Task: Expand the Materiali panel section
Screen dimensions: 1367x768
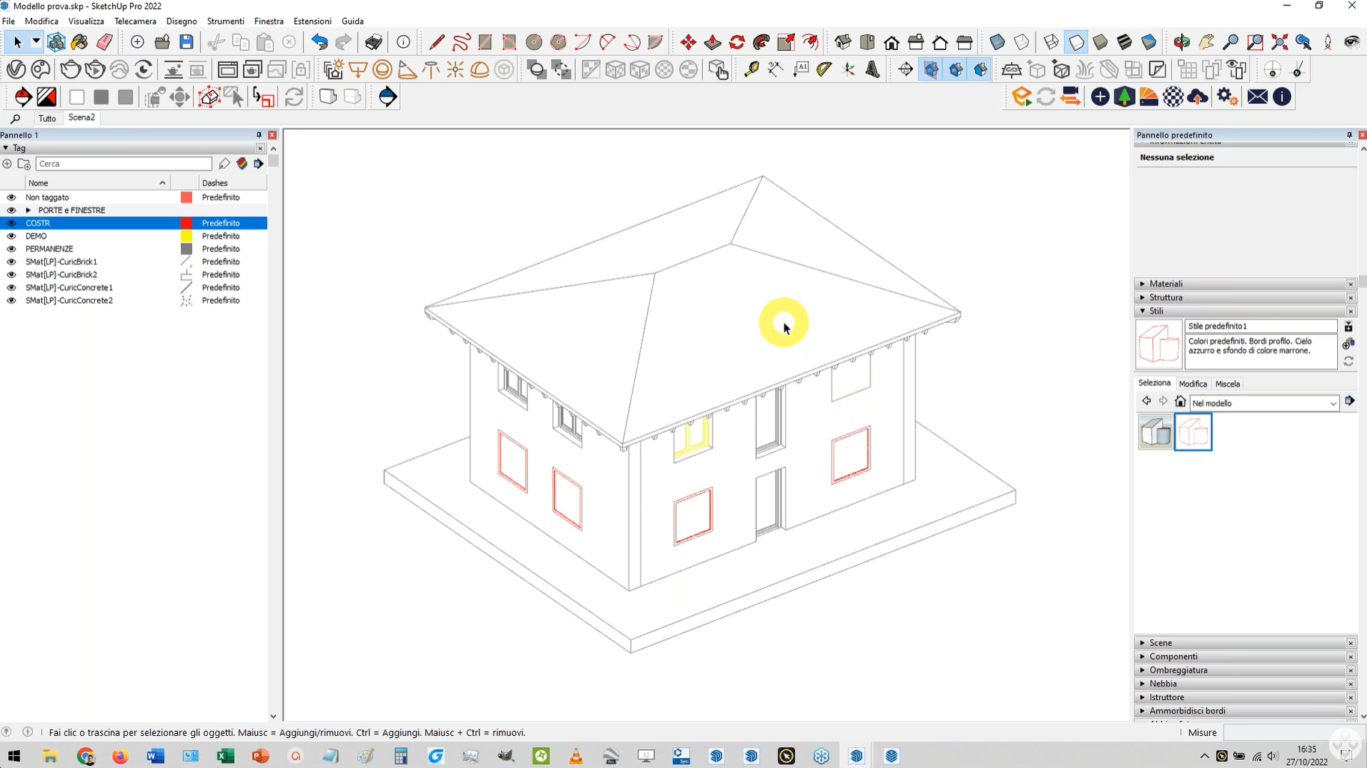Action: point(1166,284)
